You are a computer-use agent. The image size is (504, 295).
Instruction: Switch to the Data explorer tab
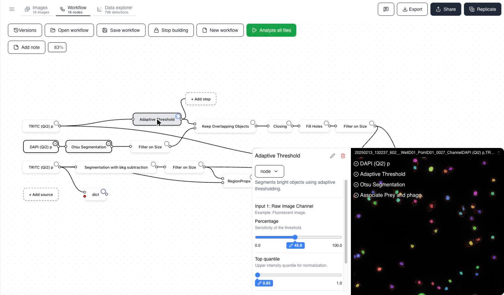pos(115,10)
